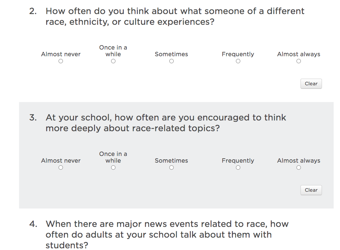Pick "Frequently" on question 3
The height and width of the screenshot is (250, 340).
coord(238,167)
